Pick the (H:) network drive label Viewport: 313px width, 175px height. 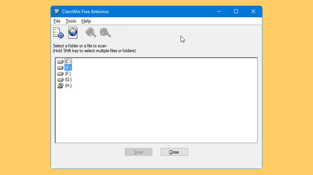point(68,86)
